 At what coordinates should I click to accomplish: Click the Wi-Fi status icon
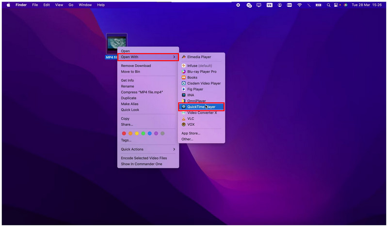(x=299, y=5)
